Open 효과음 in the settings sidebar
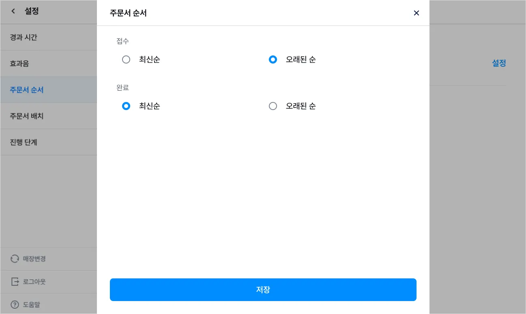 19,64
